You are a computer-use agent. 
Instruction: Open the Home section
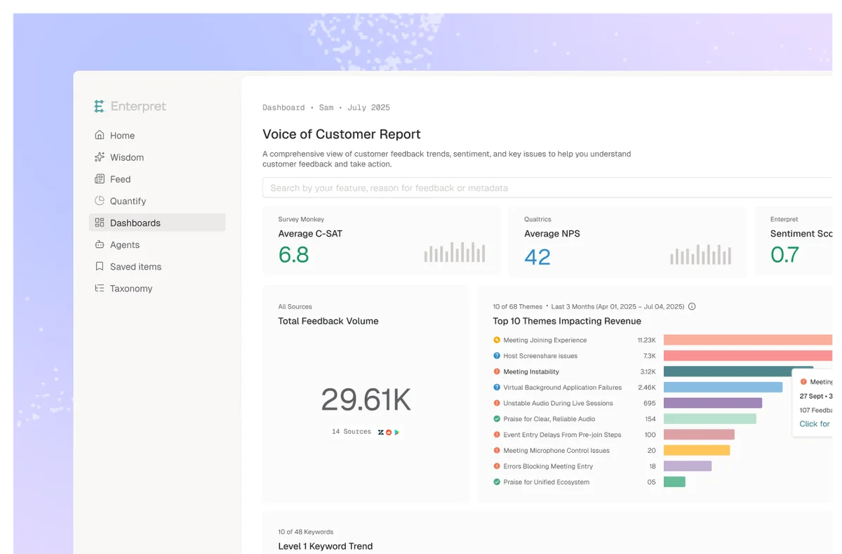pyautogui.click(x=121, y=135)
